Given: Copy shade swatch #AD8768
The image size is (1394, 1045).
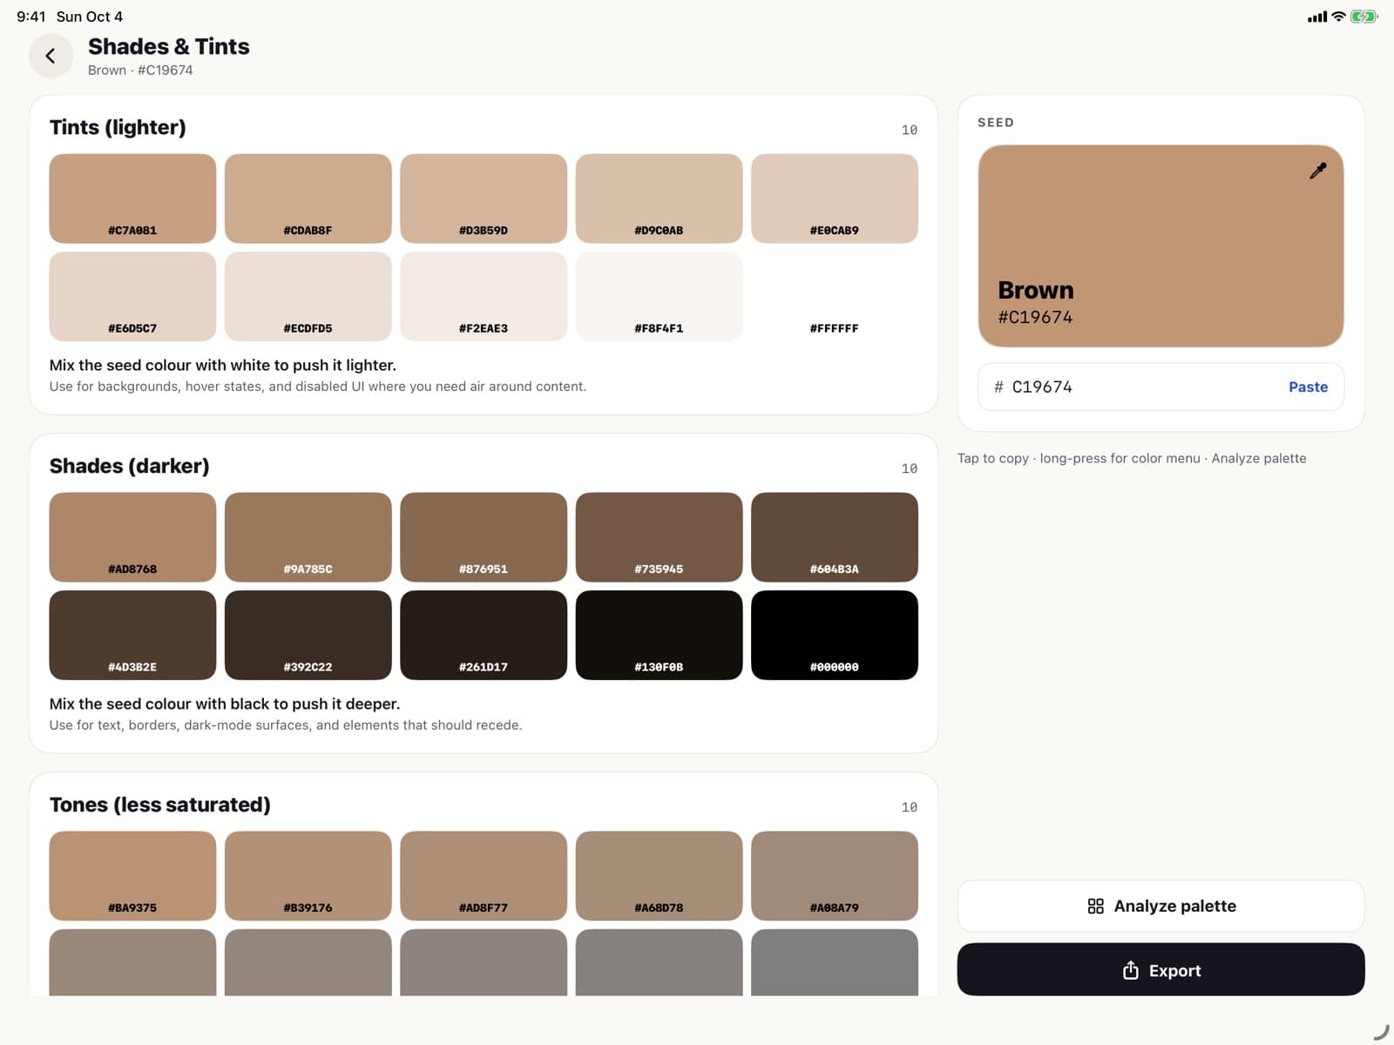Looking at the screenshot, I should click(x=132, y=537).
